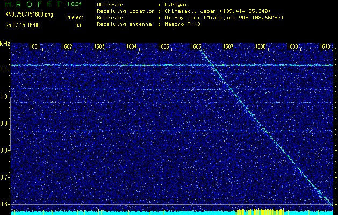
Task: Click the version number 1.00f
Action: pos(74,4)
